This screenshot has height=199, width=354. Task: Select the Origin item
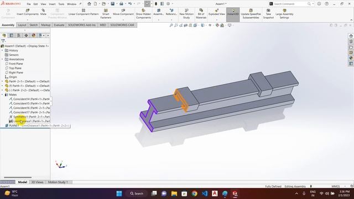pos(13,77)
